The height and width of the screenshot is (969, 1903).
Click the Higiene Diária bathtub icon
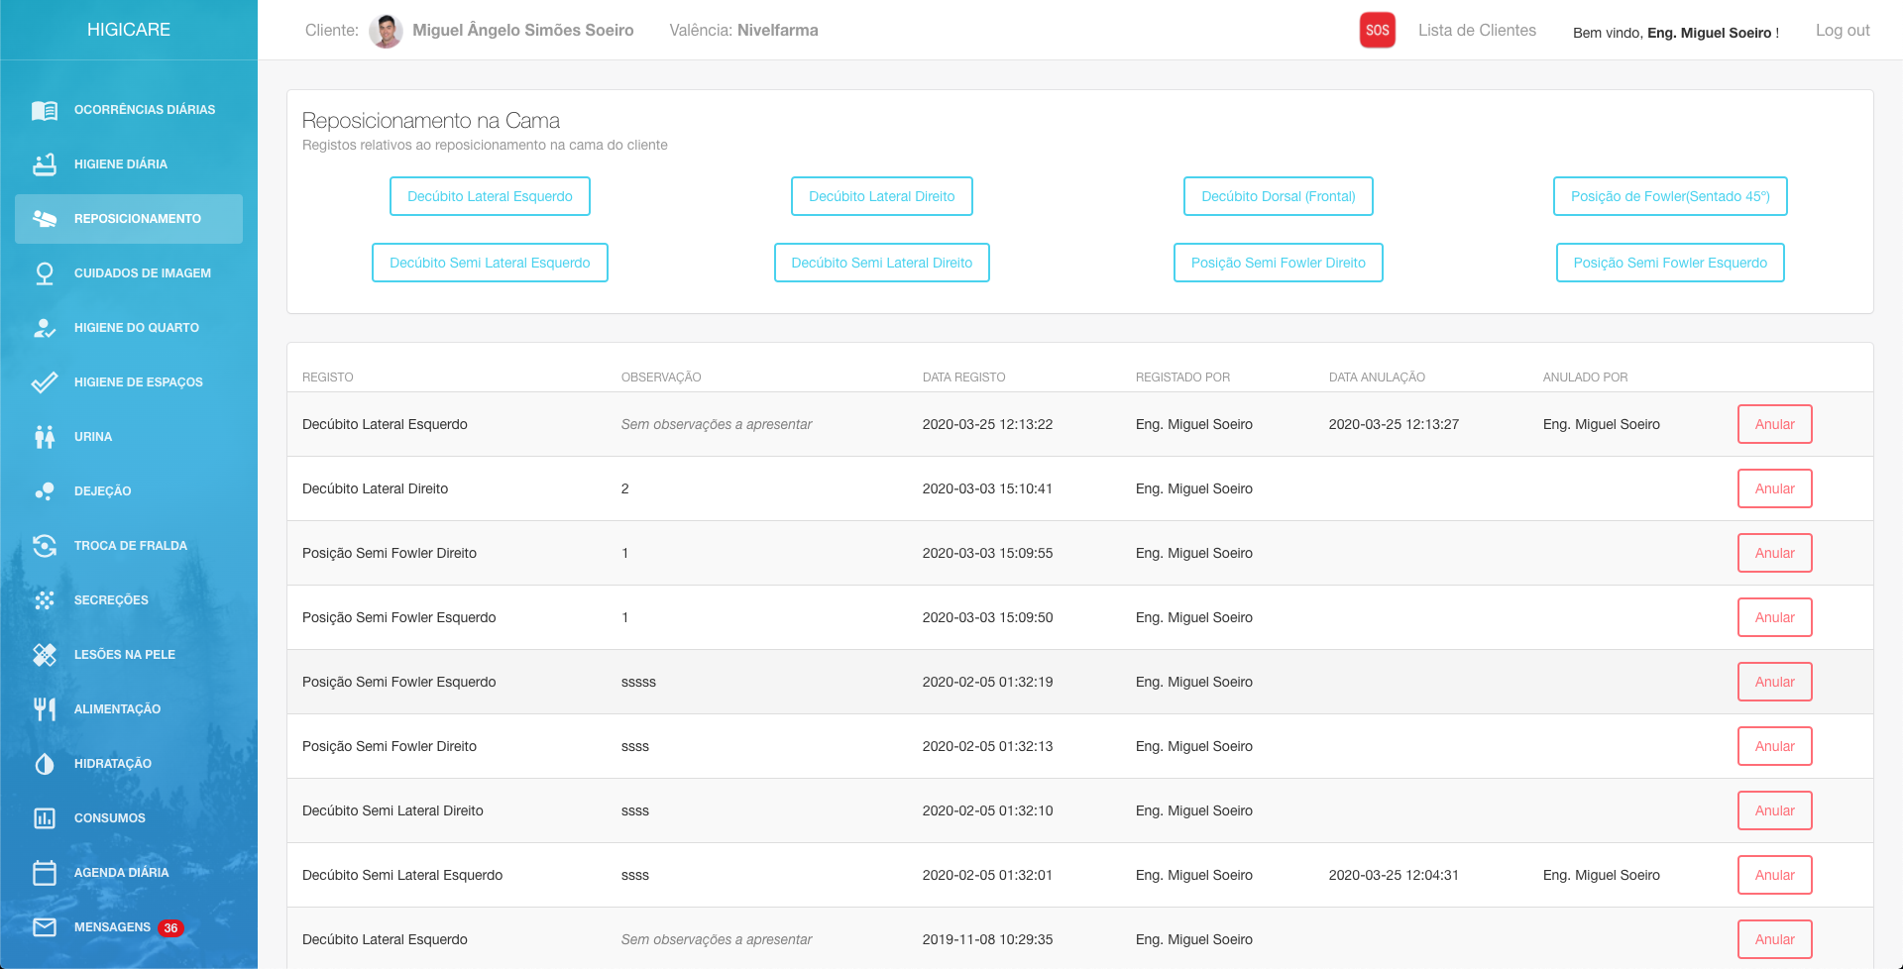pos(45,164)
